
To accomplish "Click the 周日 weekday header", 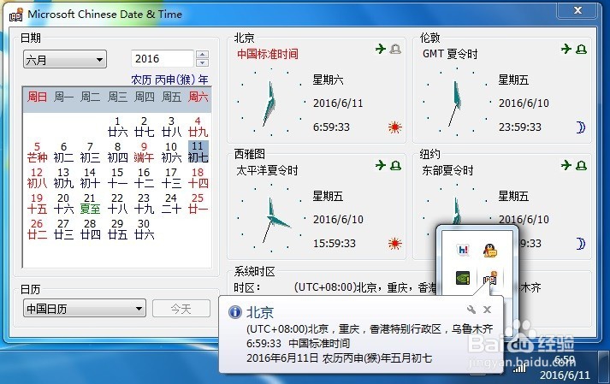I will point(37,97).
